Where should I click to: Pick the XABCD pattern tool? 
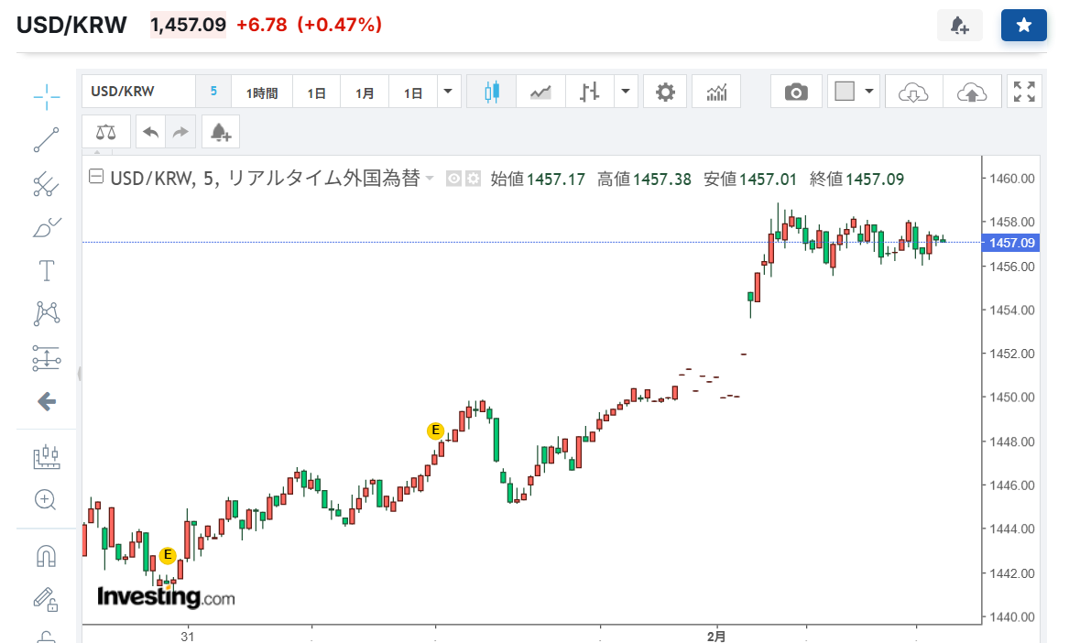(46, 314)
